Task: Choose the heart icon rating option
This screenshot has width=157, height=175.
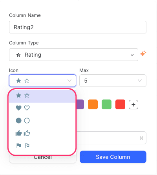Action: tap(42, 108)
